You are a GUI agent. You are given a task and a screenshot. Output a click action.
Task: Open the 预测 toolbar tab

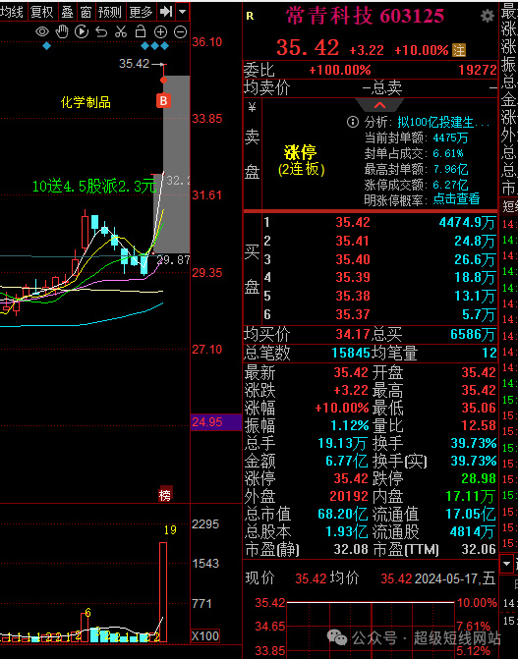pyautogui.click(x=110, y=12)
